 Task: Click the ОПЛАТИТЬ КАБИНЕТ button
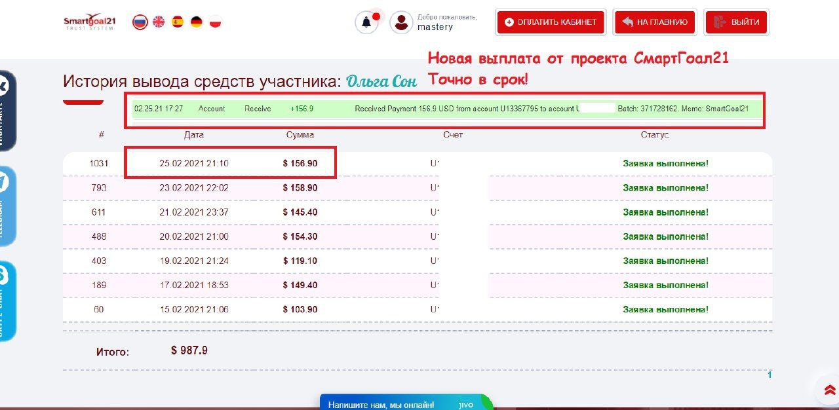[551, 22]
